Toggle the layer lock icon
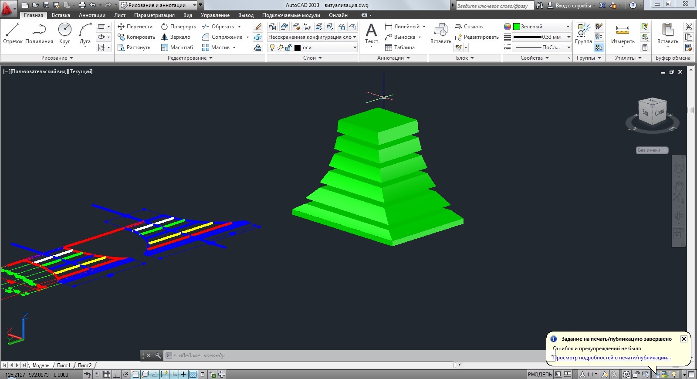The height and width of the screenshot is (379, 697). coord(288,47)
